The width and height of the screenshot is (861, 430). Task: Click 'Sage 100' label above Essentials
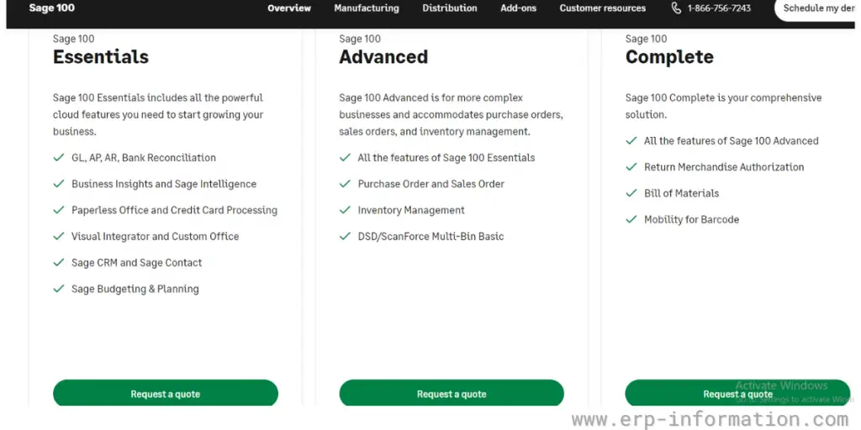click(x=73, y=39)
